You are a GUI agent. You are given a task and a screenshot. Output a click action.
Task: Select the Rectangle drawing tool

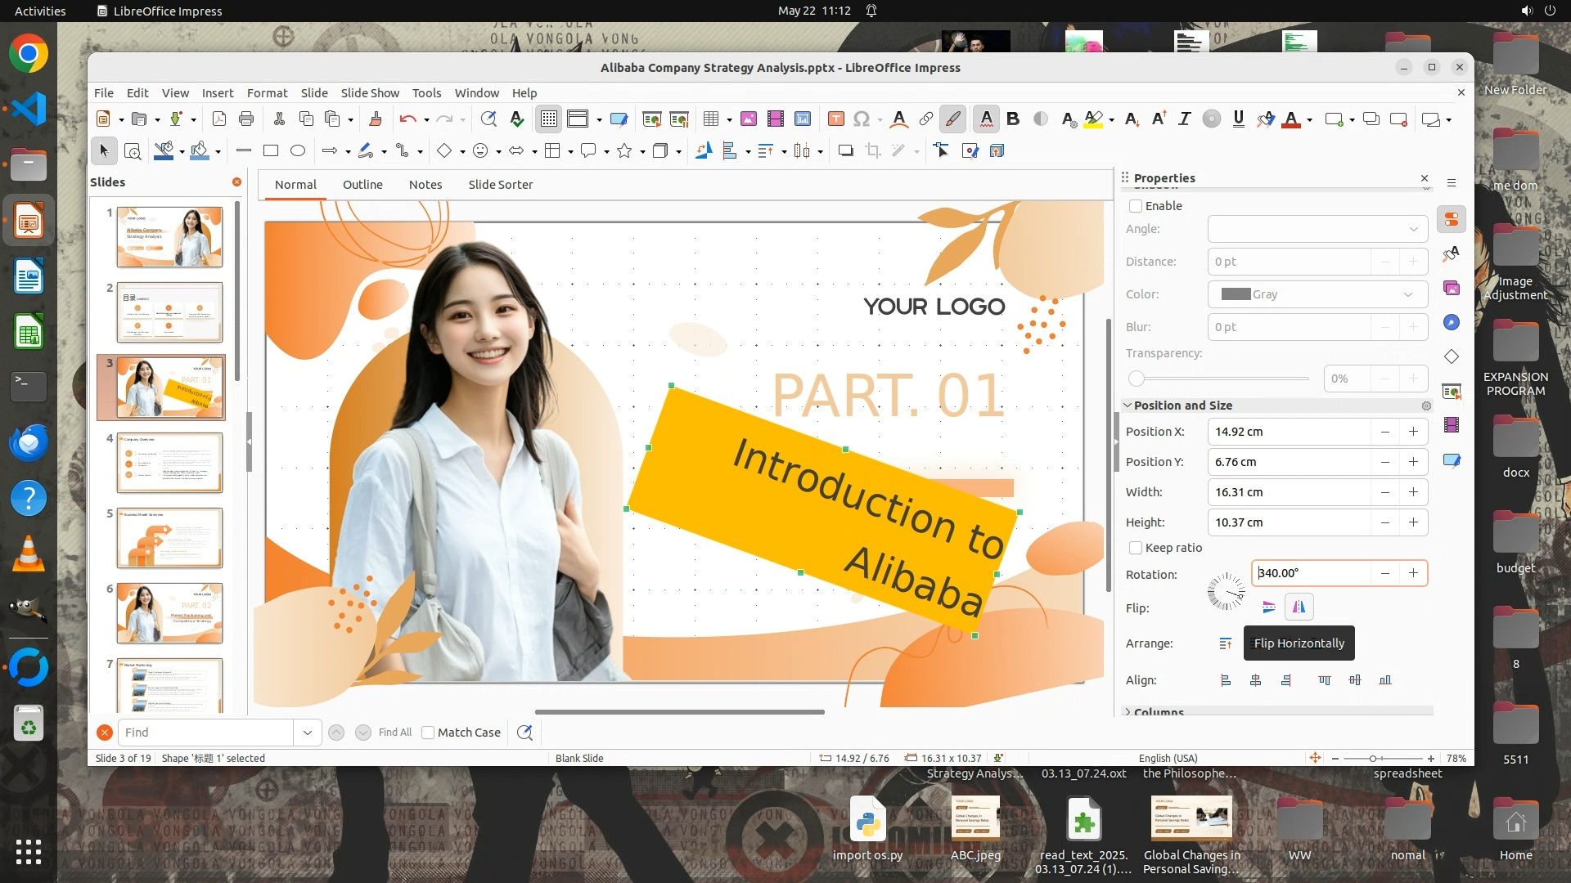tap(271, 150)
